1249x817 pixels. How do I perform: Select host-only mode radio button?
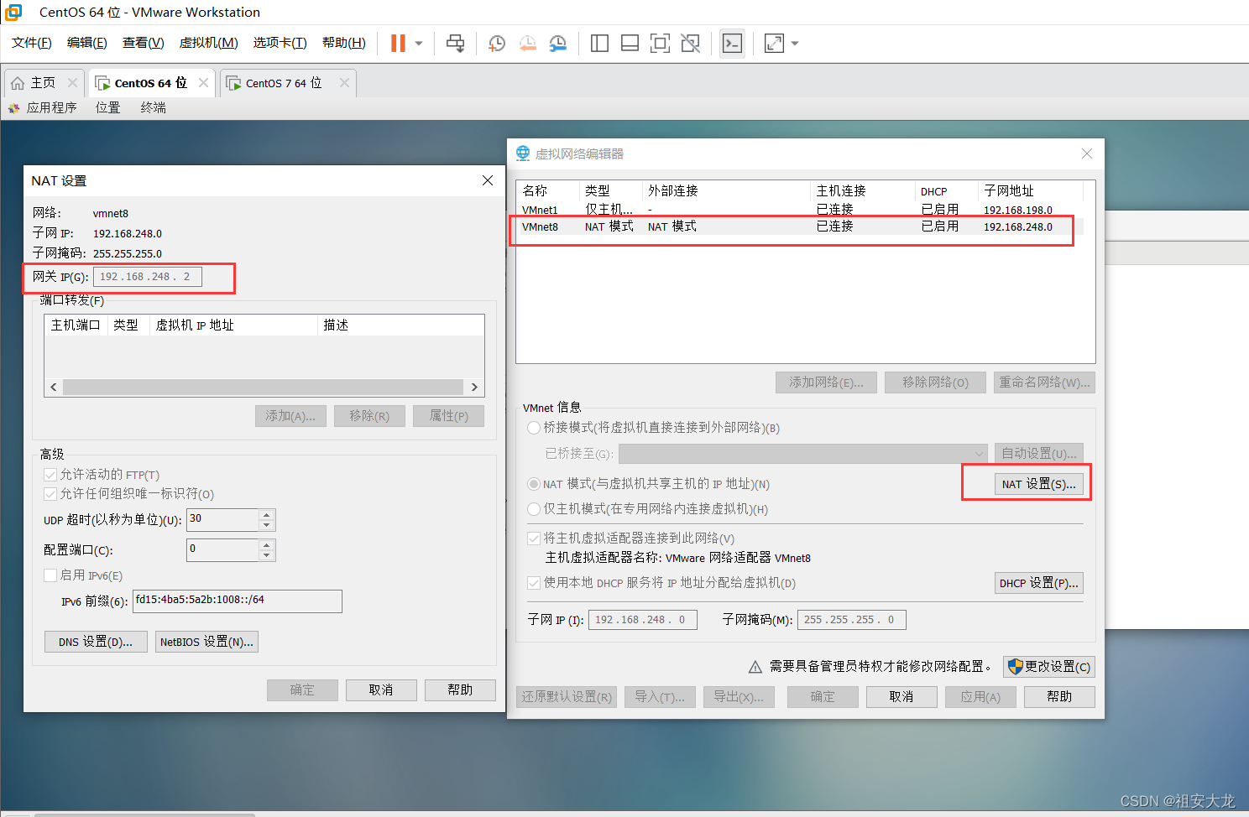coord(534,509)
